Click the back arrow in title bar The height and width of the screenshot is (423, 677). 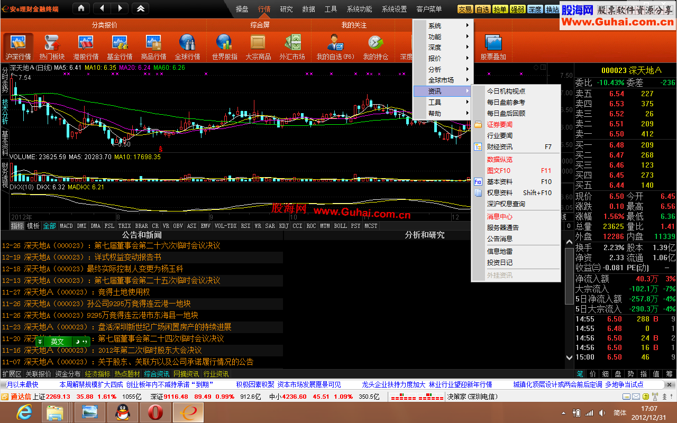tap(102, 8)
